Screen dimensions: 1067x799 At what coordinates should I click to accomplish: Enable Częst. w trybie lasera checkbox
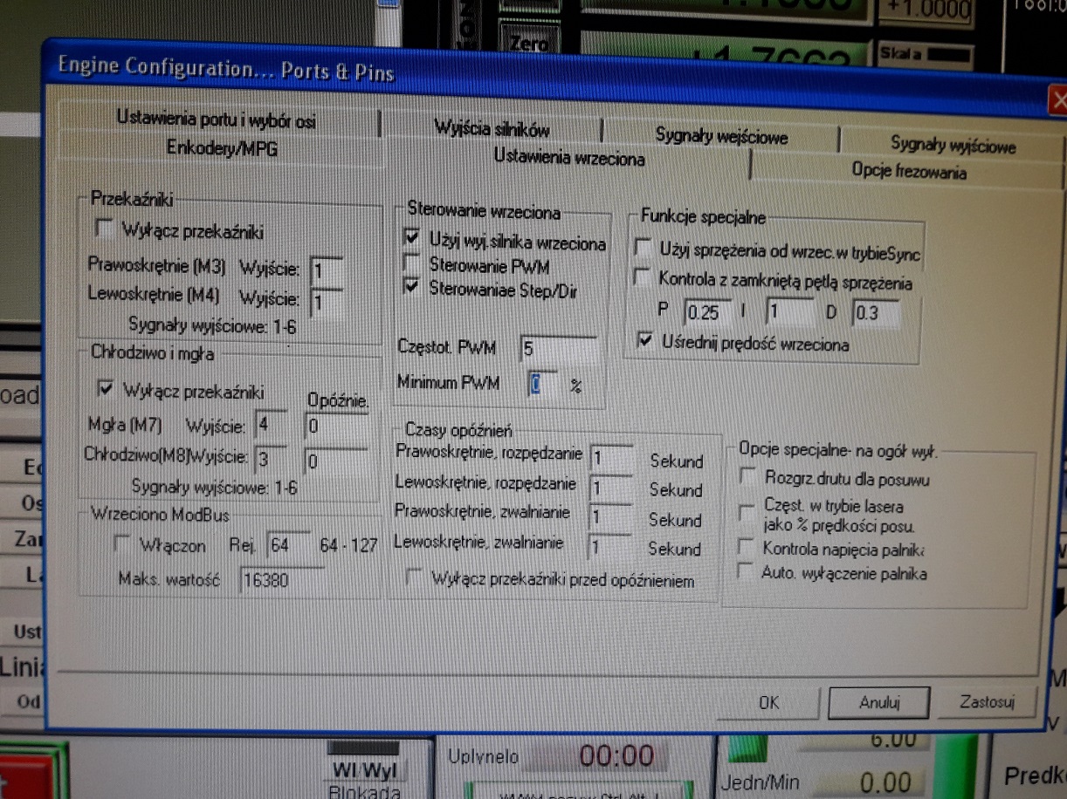pyautogui.click(x=747, y=512)
